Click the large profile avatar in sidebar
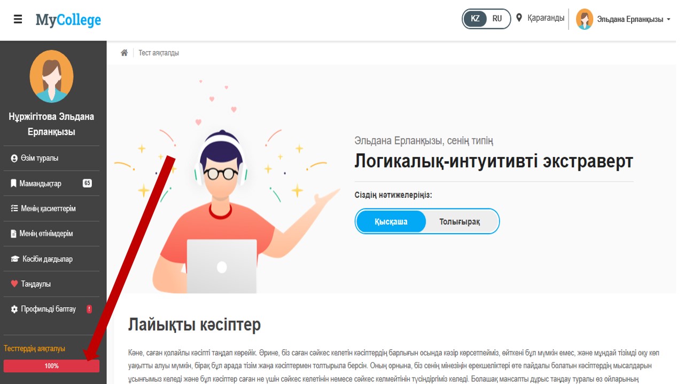The image size is (684, 384). [x=51, y=76]
